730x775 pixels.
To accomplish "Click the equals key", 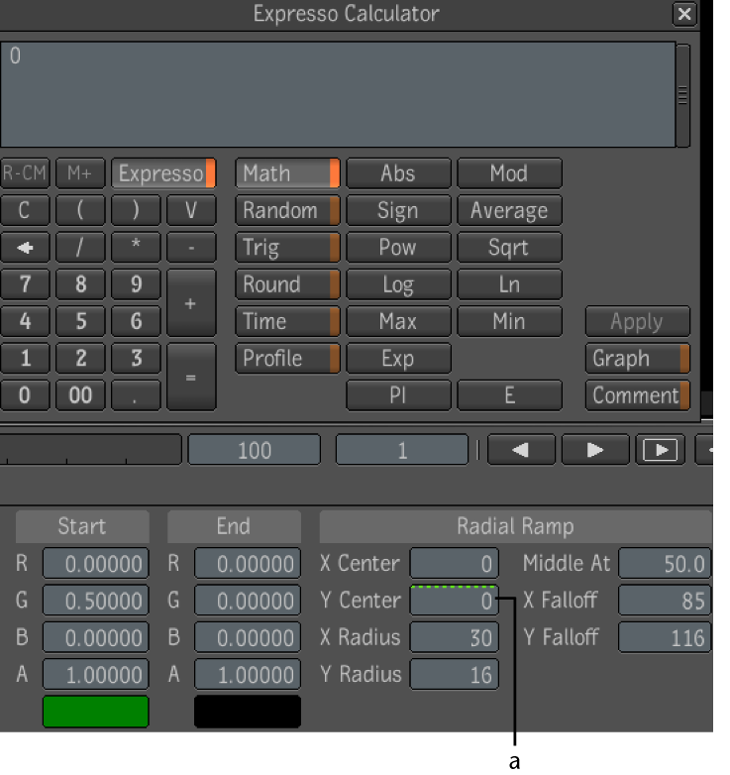I will coord(191,378).
